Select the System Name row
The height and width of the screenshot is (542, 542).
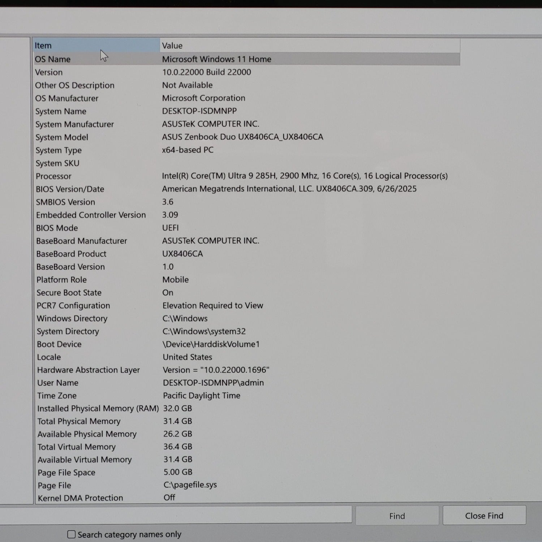coord(61,111)
